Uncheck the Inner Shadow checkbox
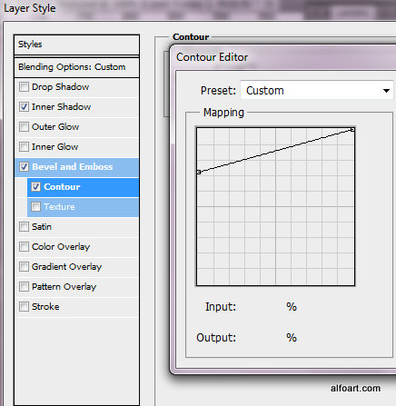This screenshot has height=406, width=396. pos(24,107)
